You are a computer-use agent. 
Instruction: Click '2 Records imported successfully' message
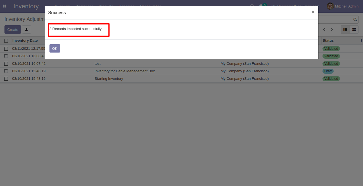click(x=75, y=29)
